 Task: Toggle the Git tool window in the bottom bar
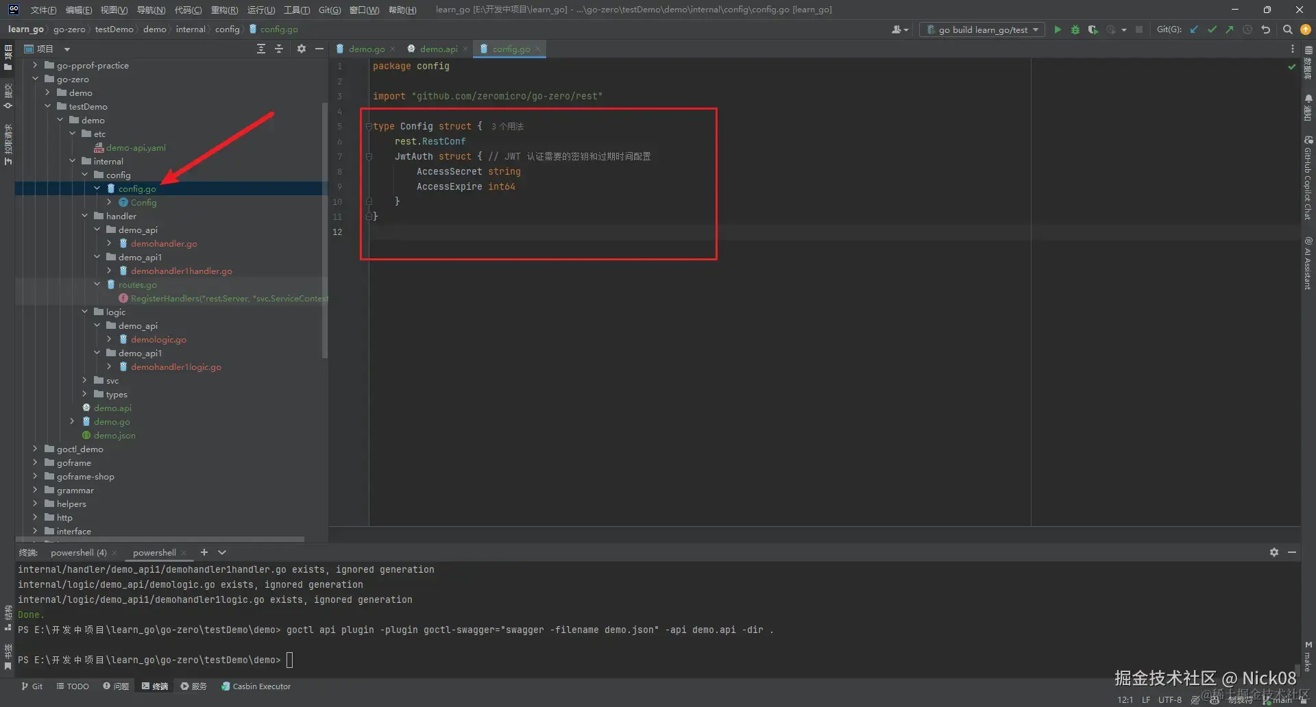pyautogui.click(x=32, y=686)
